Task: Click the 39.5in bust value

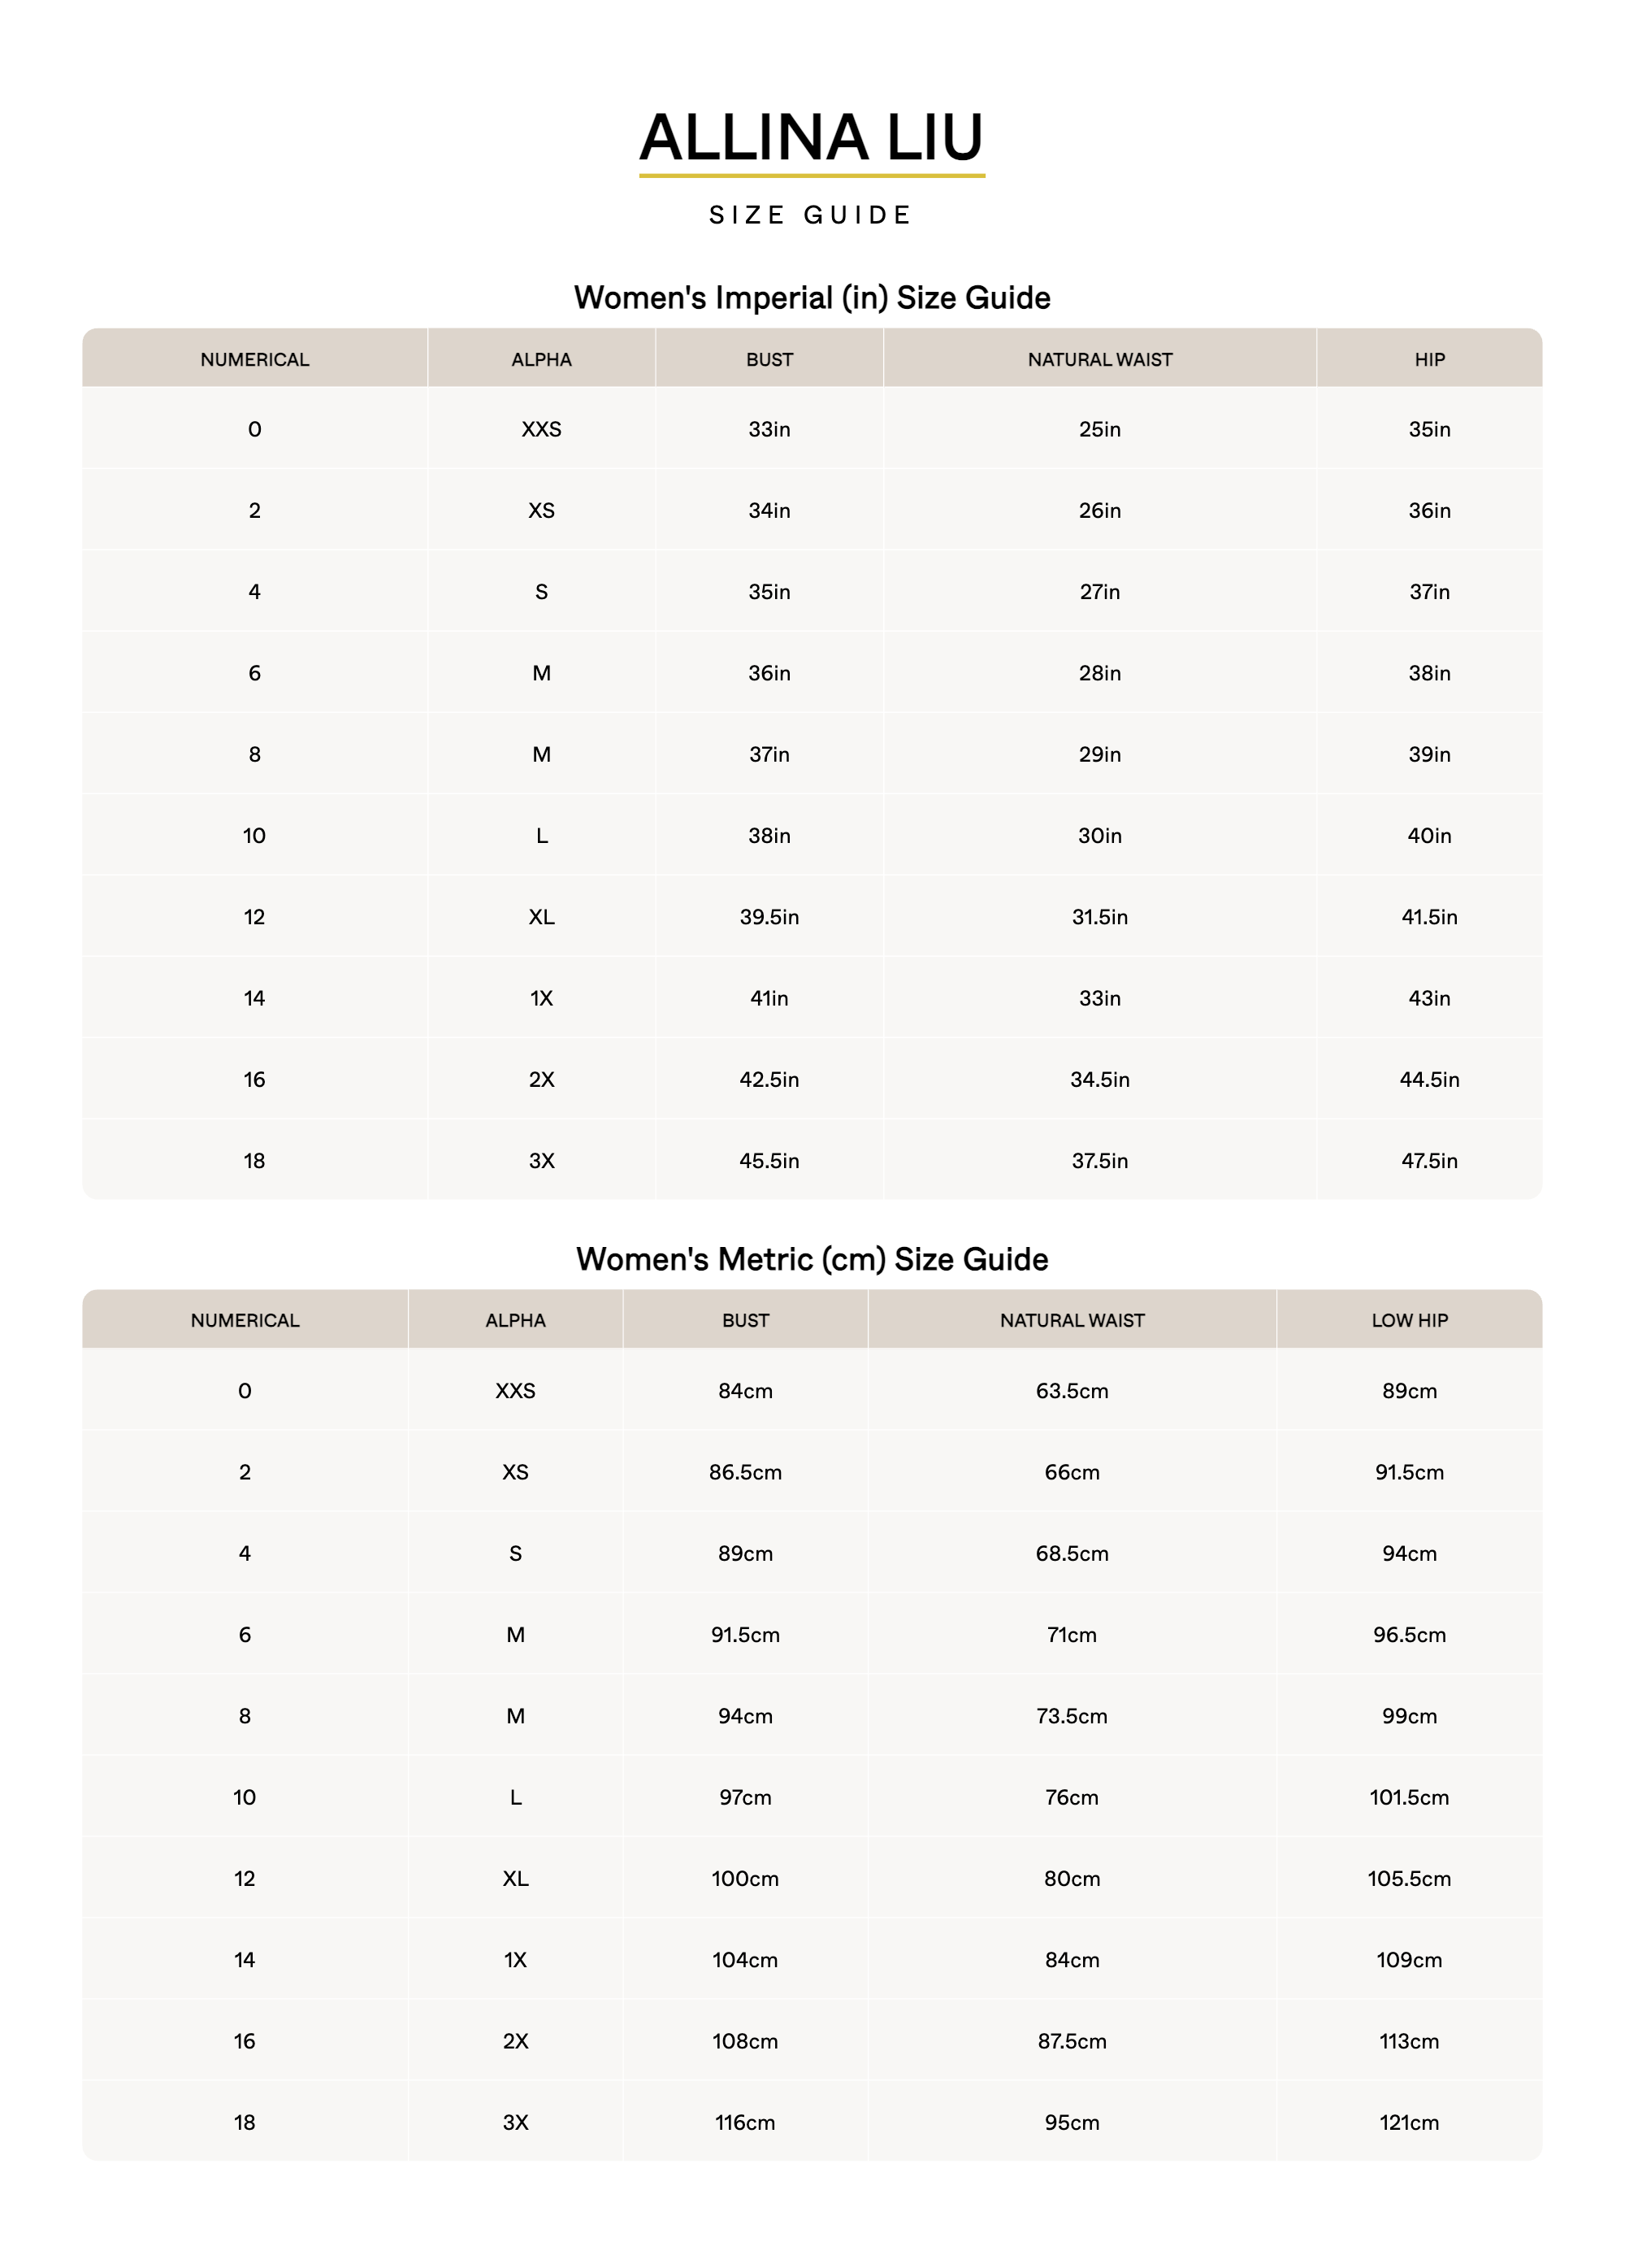Action: pyautogui.click(x=769, y=917)
